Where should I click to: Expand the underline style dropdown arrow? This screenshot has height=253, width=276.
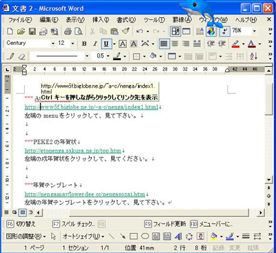click(x=114, y=44)
